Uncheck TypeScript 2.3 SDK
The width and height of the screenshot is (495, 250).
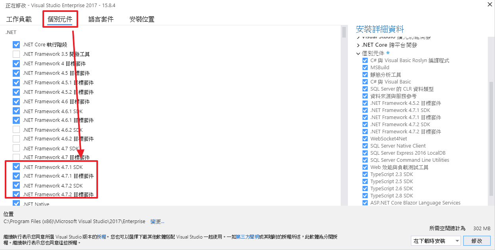point(365,174)
